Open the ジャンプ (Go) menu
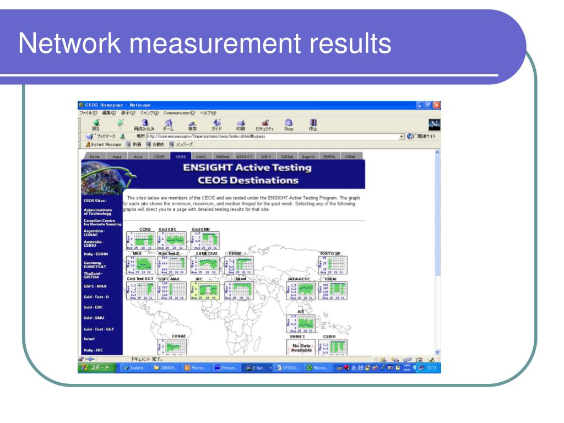 [x=149, y=113]
